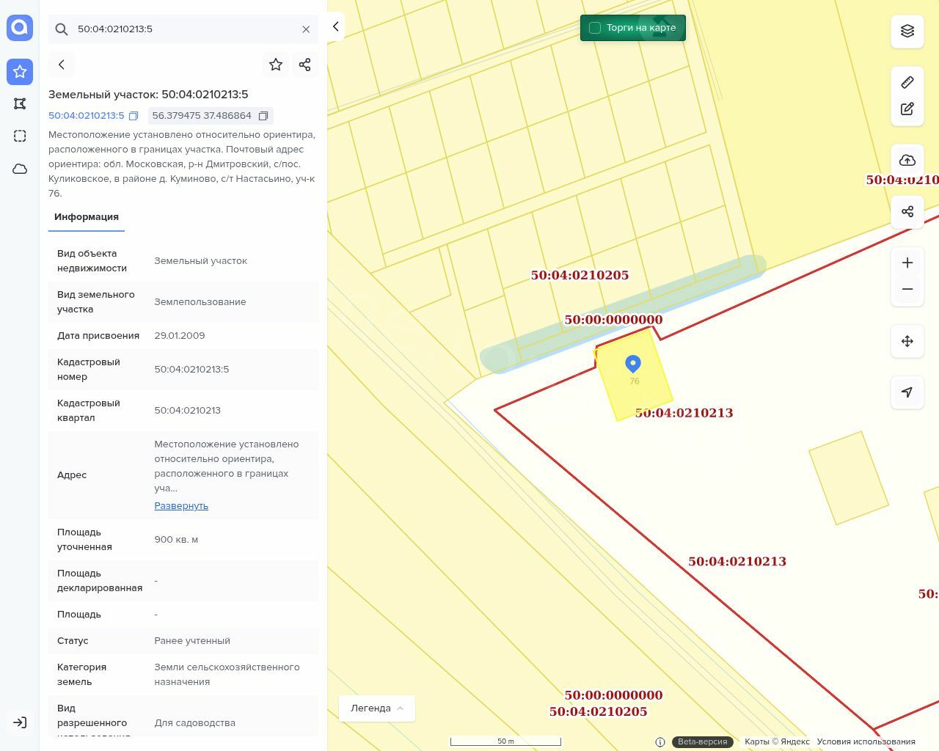Open favorites in the left sidebar

[20, 71]
